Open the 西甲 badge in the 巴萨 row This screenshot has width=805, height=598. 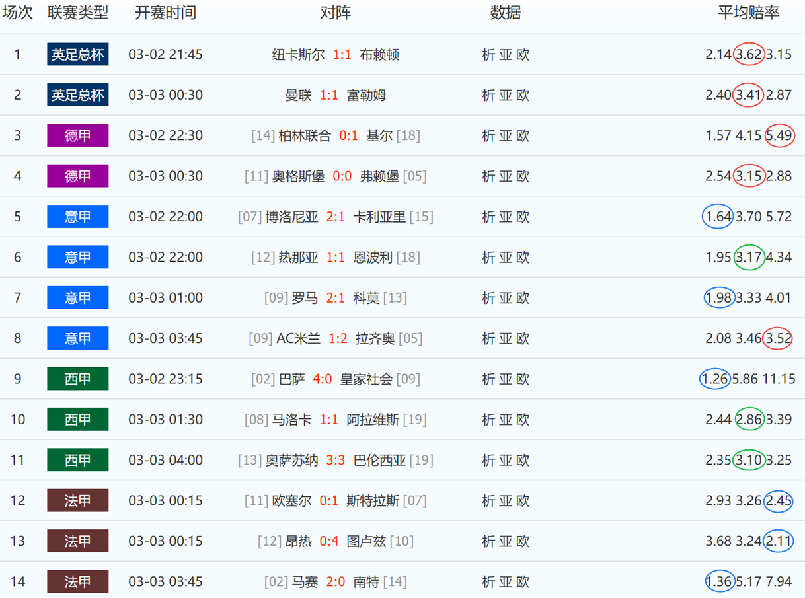[x=78, y=379]
